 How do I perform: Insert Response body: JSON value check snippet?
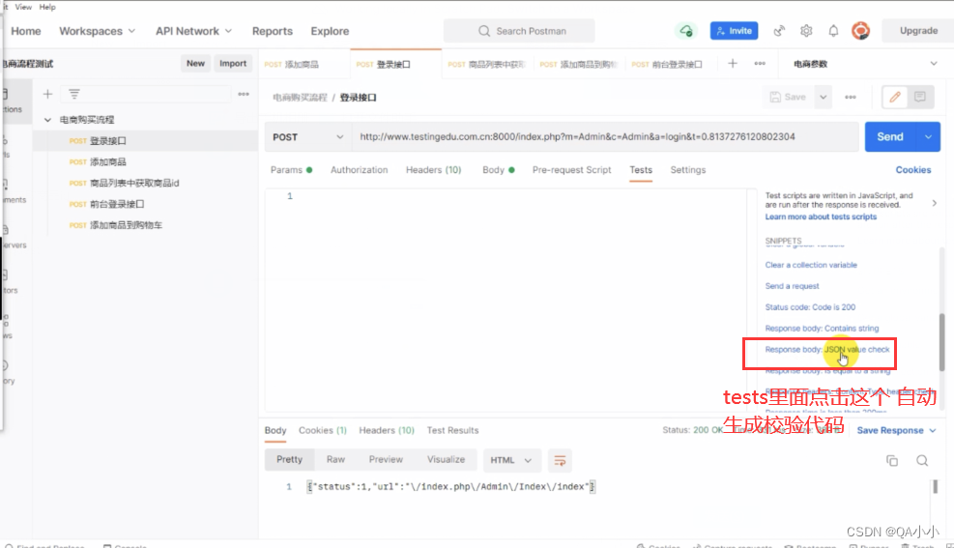click(826, 350)
